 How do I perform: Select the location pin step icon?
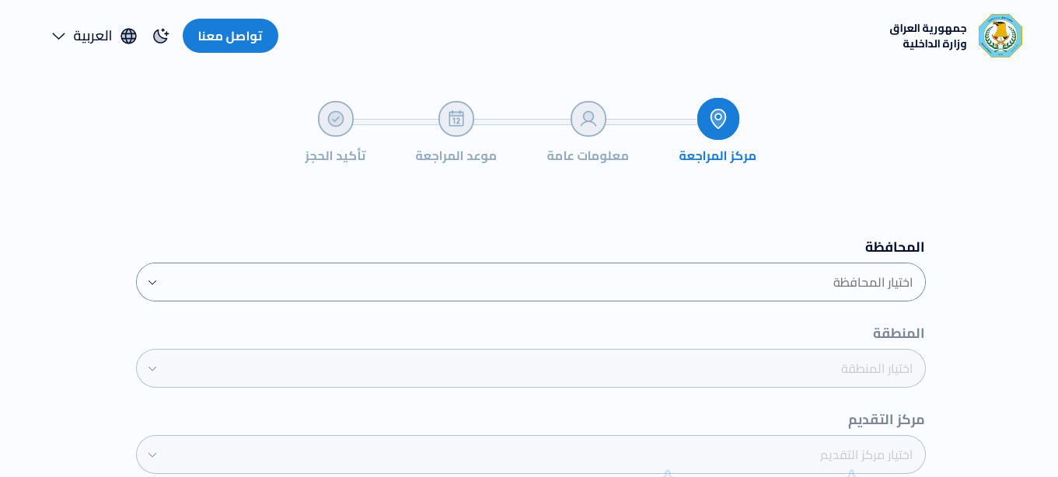pyautogui.click(x=718, y=119)
